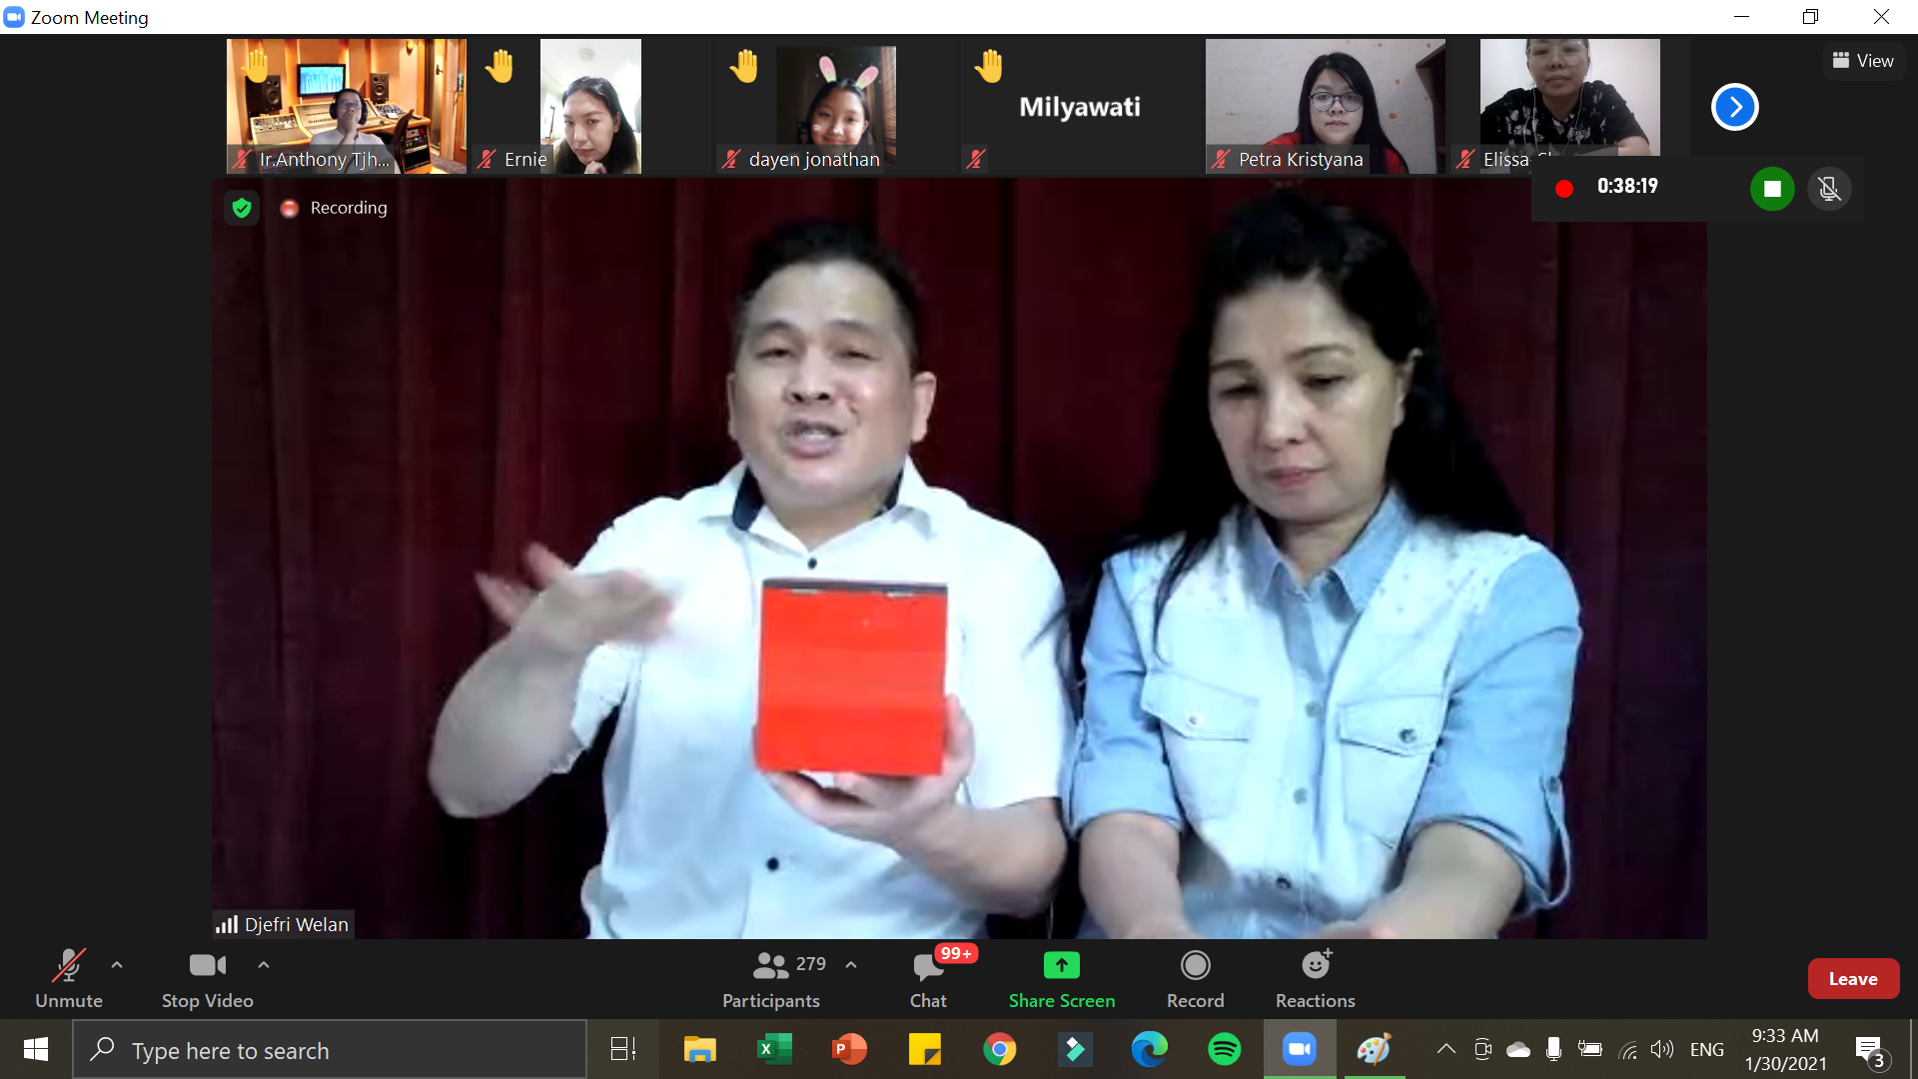This screenshot has height=1079, width=1918.
Task: Open Spotify from taskbar
Action: (x=1224, y=1050)
